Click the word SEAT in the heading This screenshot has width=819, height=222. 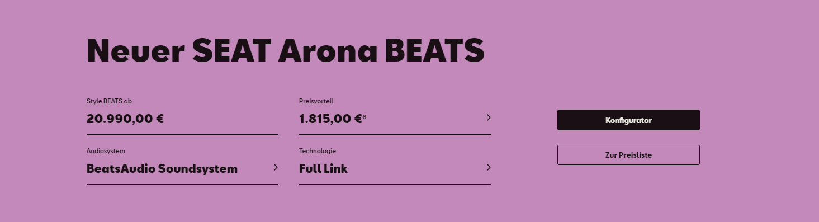pos(231,50)
